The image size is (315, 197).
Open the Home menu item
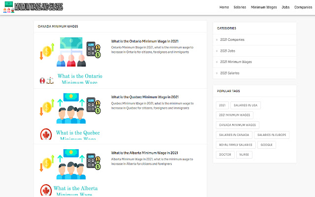point(224,7)
